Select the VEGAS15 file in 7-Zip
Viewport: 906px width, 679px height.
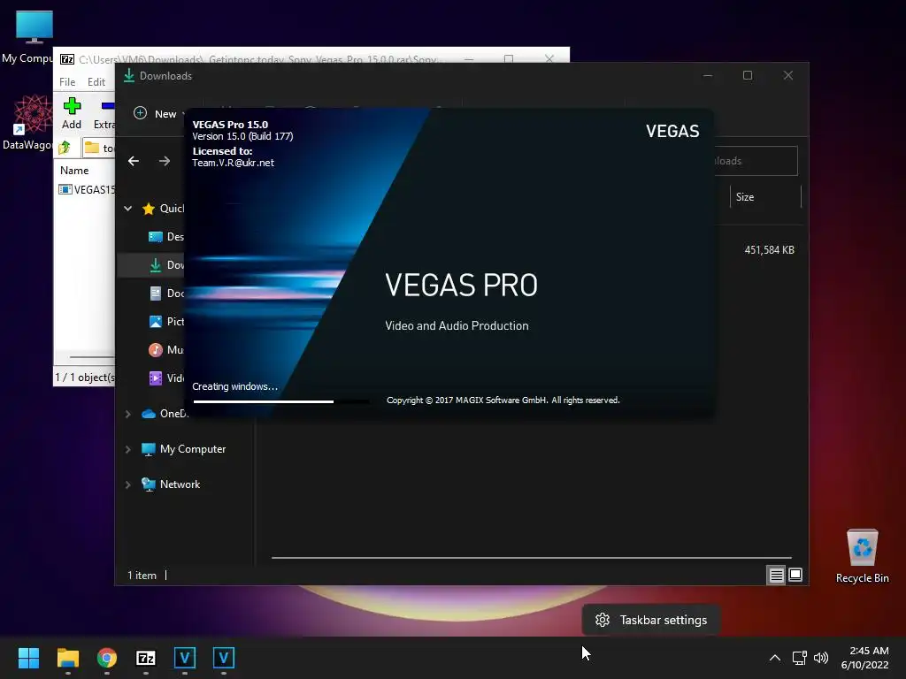click(x=87, y=189)
